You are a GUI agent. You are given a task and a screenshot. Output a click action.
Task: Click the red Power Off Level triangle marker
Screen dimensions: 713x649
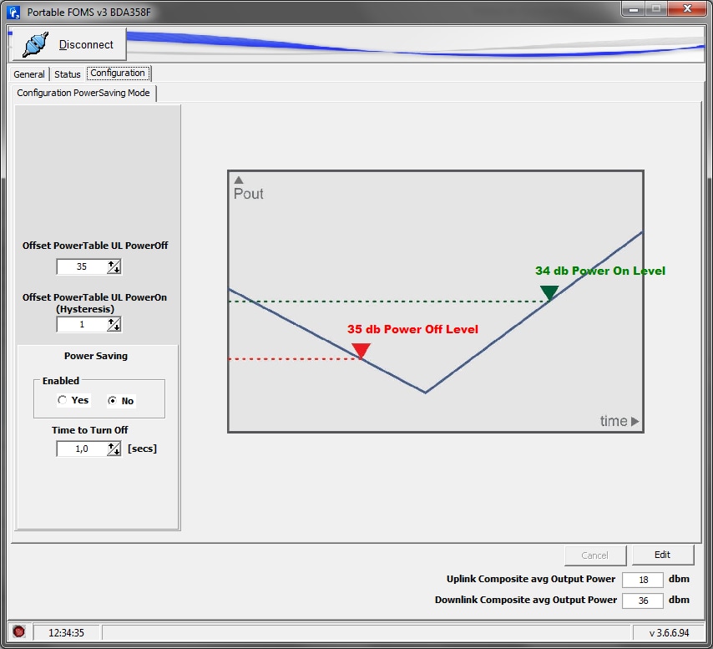(361, 351)
